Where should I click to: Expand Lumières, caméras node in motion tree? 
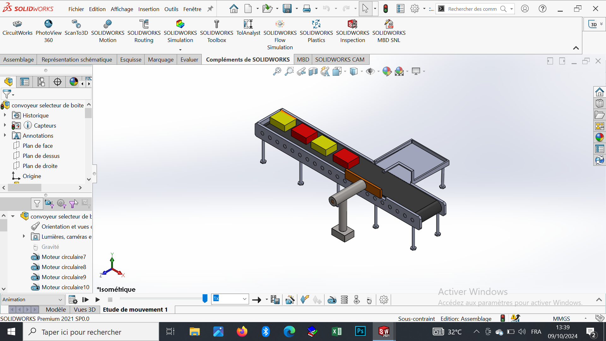(x=24, y=236)
